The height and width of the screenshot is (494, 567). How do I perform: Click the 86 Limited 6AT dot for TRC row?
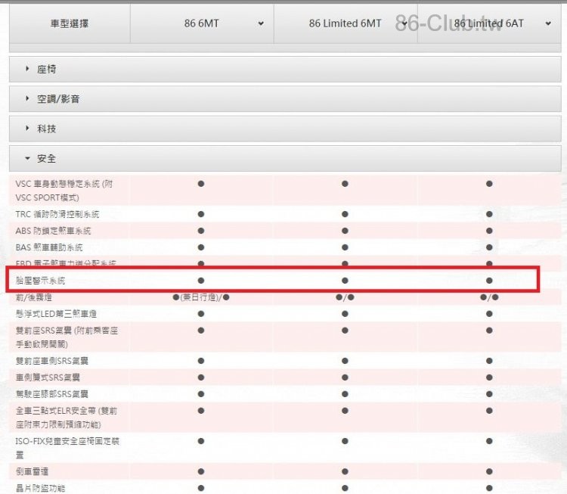[489, 214]
